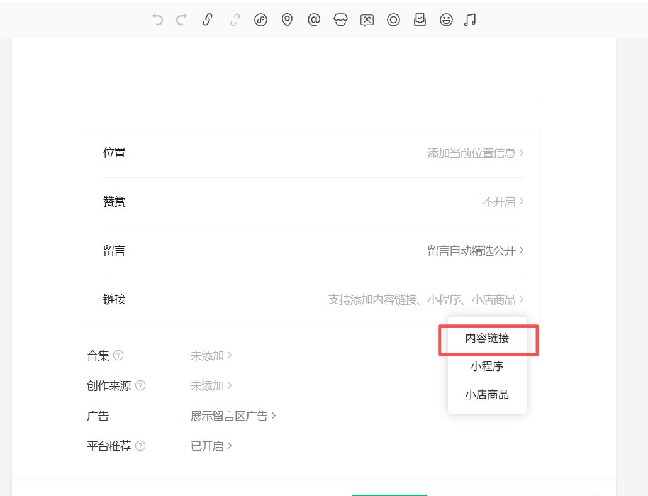Insert location with the map pin icon
The width and height of the screenshot is (648, 496).
click(288, 20)
